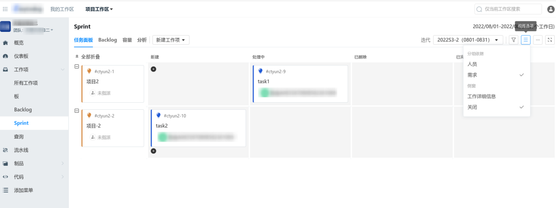Screen dimensions: 556x208
Task: Toggle fullscreen mode icon
Action: tap(549, 40)
